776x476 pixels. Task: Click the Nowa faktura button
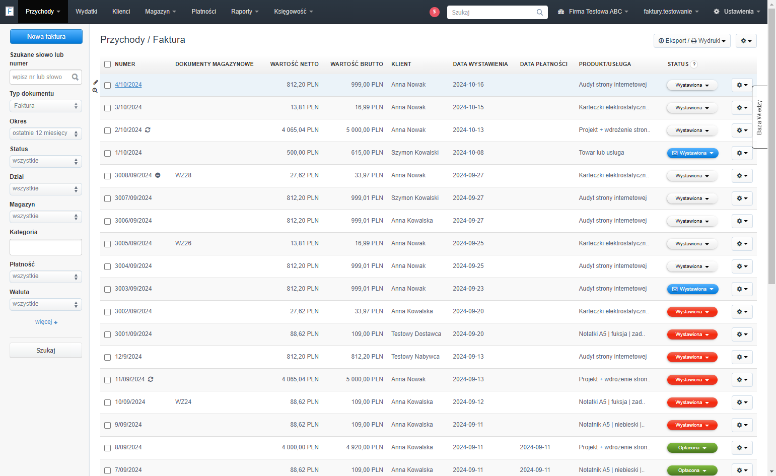(x=46, y=36)
